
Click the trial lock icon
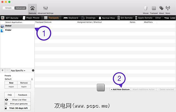tap(6, 108)
